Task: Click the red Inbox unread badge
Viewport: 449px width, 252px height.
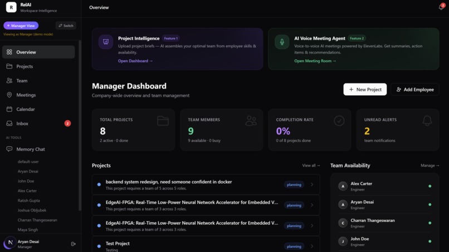Action: pos(67,123)
